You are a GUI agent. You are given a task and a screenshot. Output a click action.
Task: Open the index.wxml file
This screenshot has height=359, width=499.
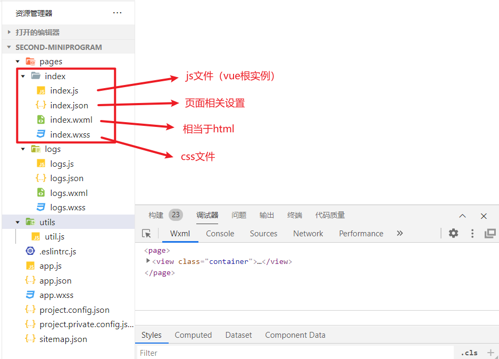(x=71, y=120)
